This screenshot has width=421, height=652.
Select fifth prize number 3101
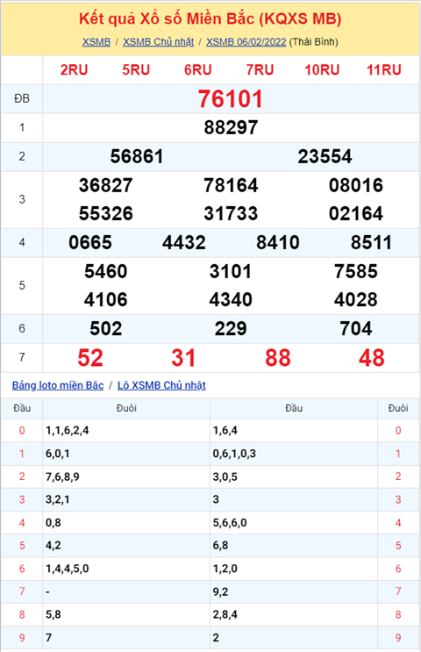[x=231, y=271]
